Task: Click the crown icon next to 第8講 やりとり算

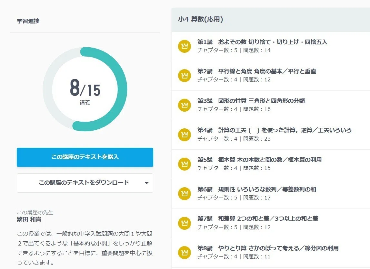Action: (x=185, y=253)
